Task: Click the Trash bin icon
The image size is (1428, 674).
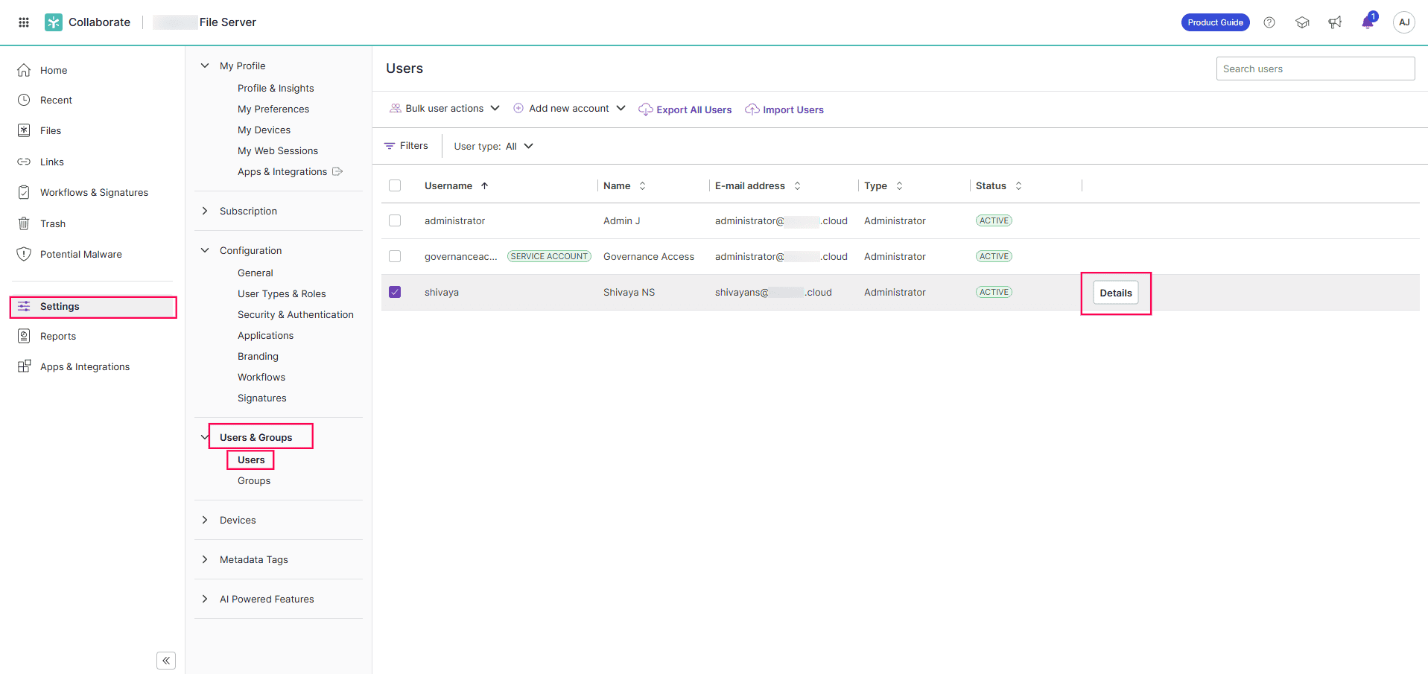Action: pos(24,223)
